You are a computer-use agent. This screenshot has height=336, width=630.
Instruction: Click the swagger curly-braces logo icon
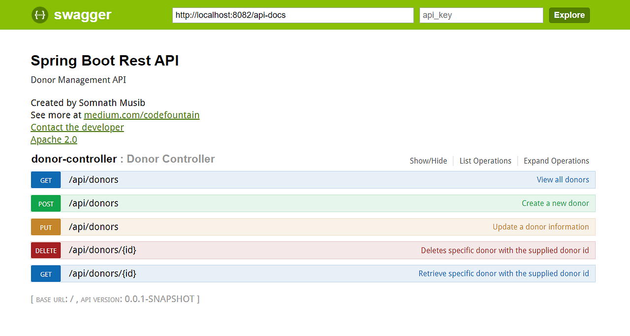pyautogui.click(x=39, y=15)
